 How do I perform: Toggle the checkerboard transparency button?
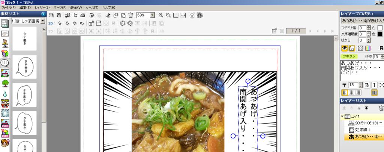pos(360,48)
